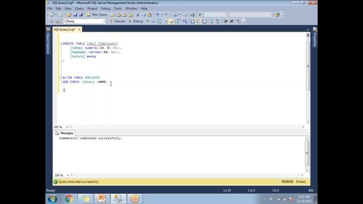Screen dimensions: 363x204
Task: Increase indent of selected lines
Action: [x=231, y=22]
